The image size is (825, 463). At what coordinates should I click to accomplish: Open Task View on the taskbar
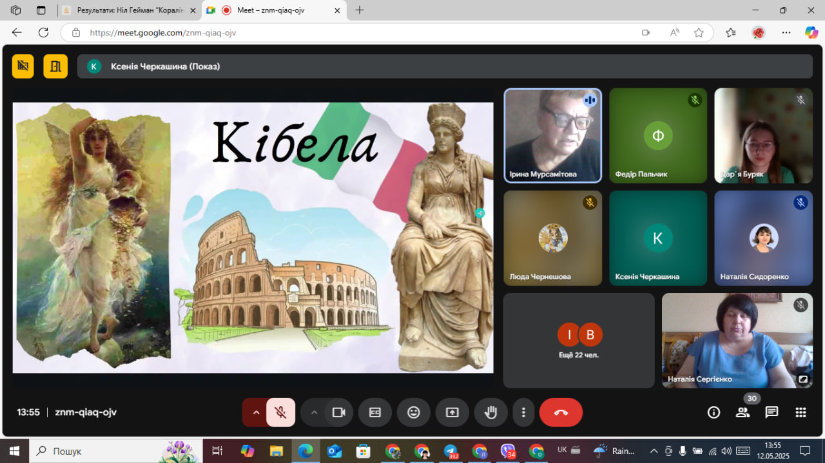[217, 451]
